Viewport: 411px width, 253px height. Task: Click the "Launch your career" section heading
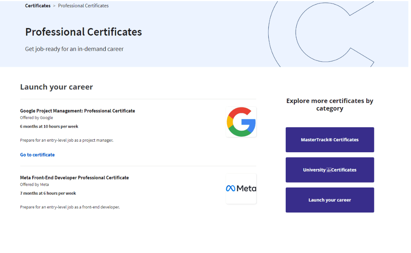(56, 87)
